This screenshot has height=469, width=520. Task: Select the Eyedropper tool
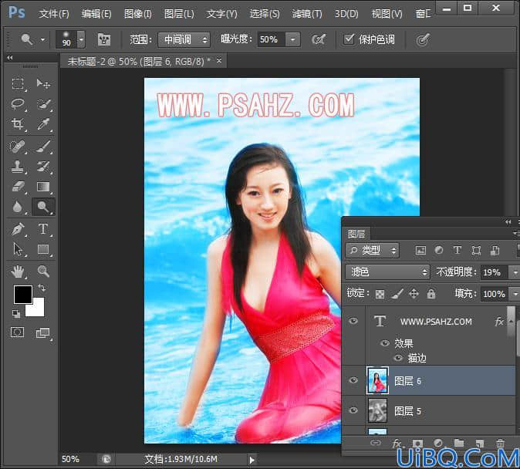coord(43,124)
